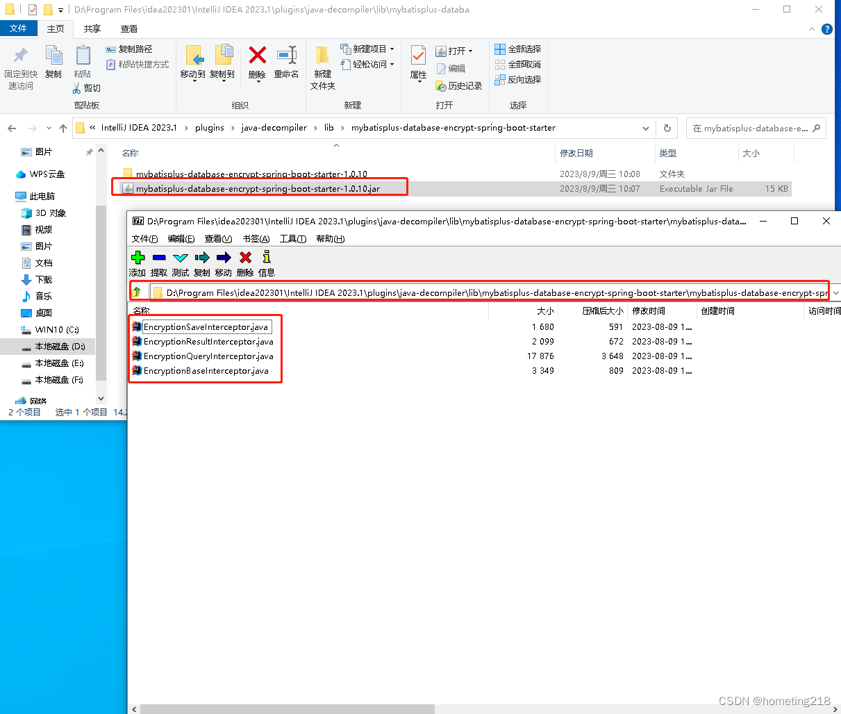Image resolution: width=841 pixels, height=714 pixels.
Task: Open 7-Zip Help (帮助) menu
Action: 330,239
